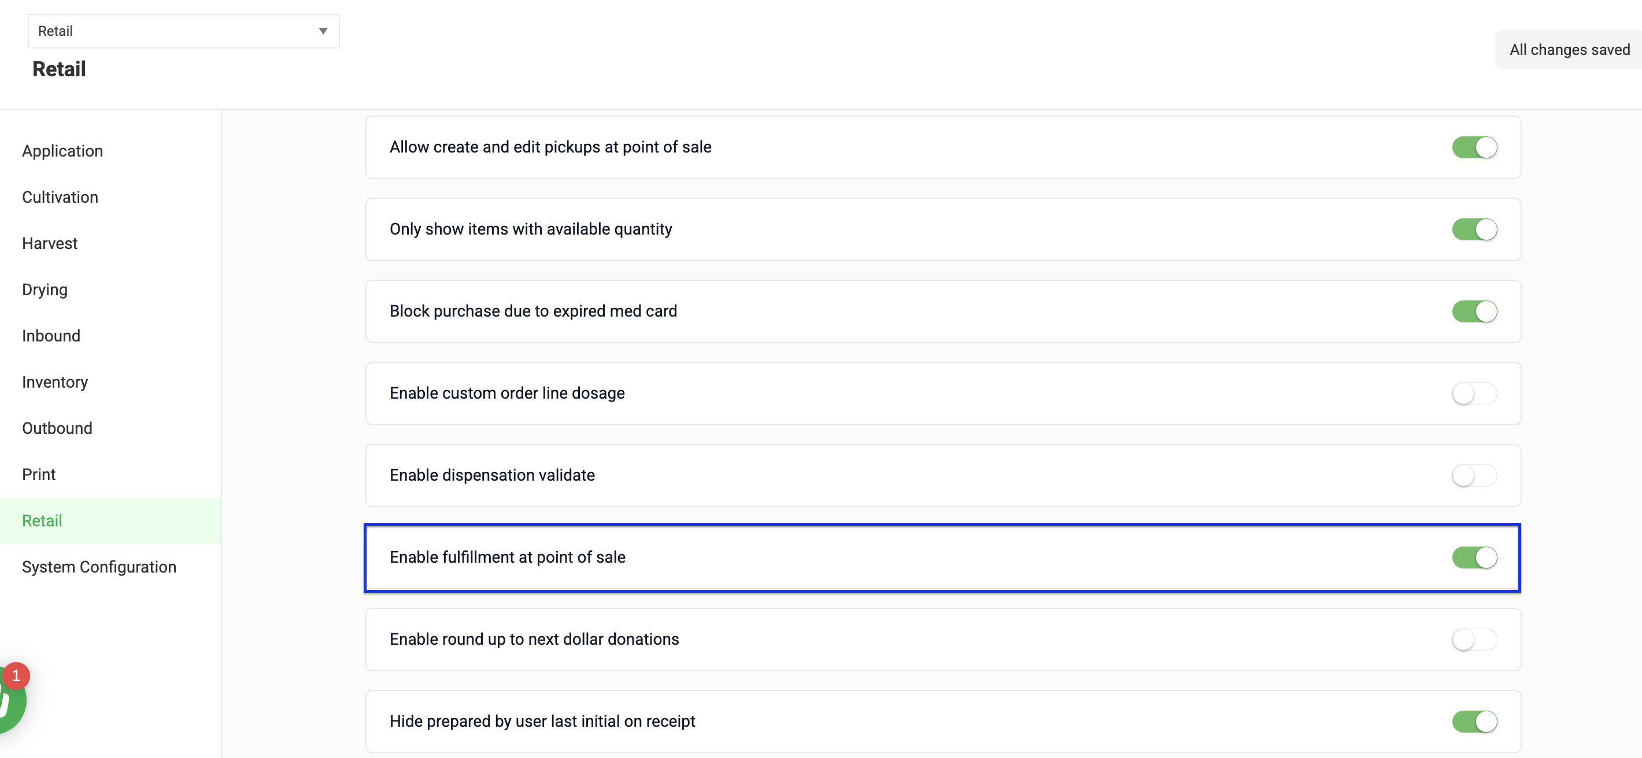Viewport: 1642px width, 758px height.
Task: Go to Application settings in sidebar
Action: (62, 151)
